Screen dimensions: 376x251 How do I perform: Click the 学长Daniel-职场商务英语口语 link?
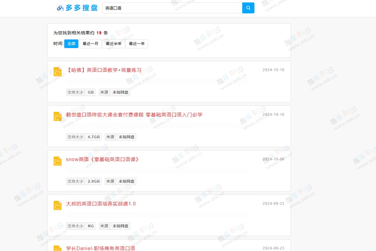point(101,248)
